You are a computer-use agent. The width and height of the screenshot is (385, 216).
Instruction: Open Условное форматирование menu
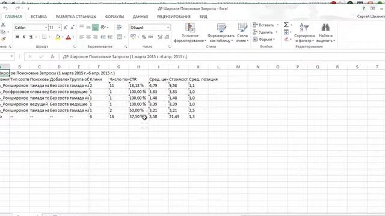(x=190, y=33)
